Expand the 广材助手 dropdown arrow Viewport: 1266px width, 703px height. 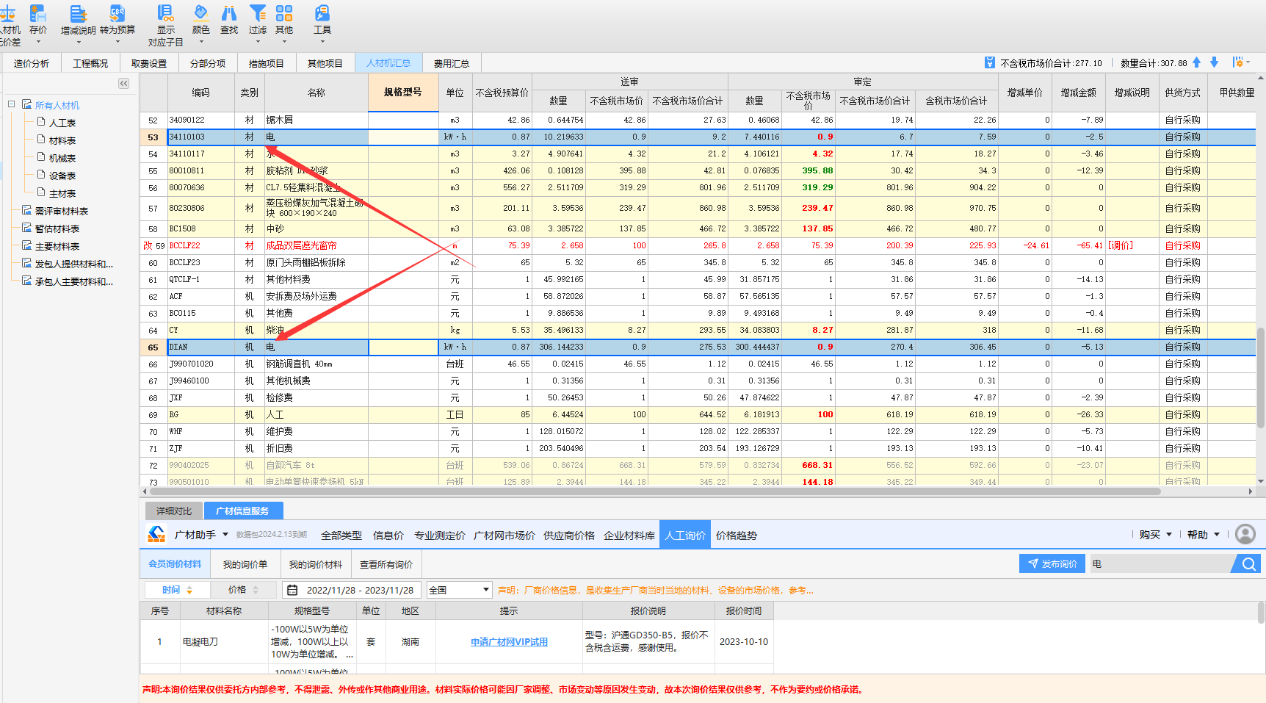click(x=225, y=535)
